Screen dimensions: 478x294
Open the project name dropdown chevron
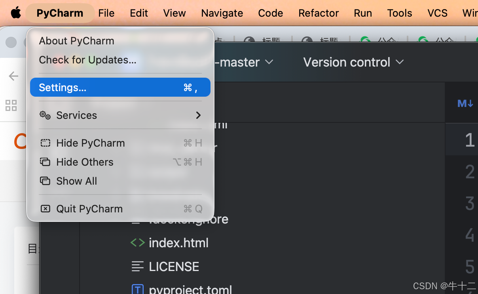pyautogui.click(x=269, y=62)
